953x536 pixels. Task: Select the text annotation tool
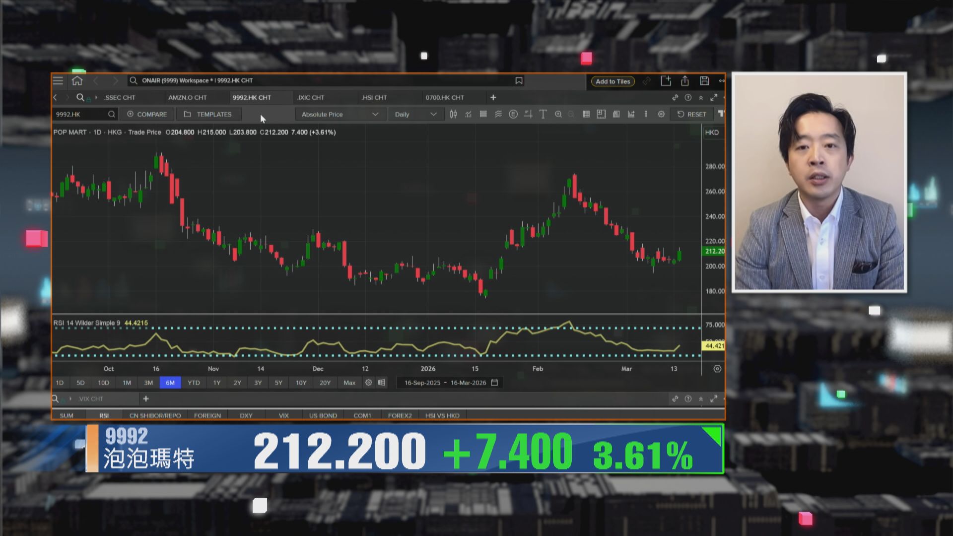pyautogui.click(x=543, y=114)
